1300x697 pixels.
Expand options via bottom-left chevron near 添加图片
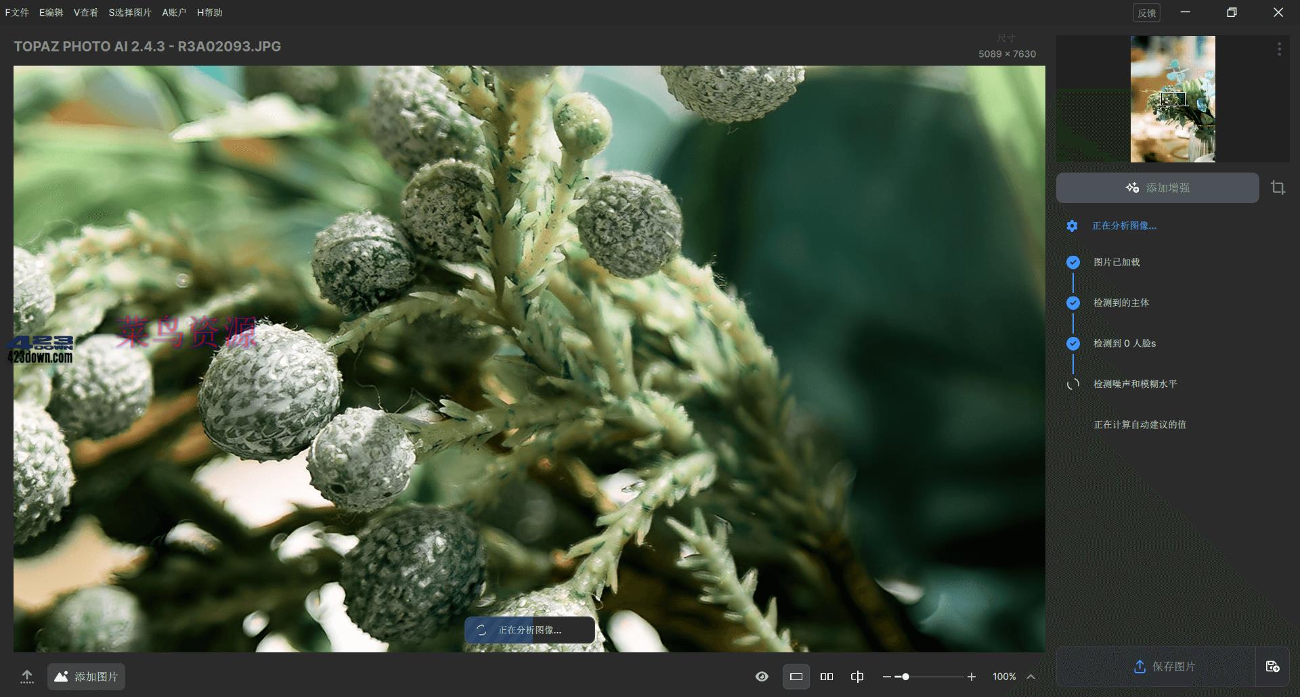pos(27,676)
